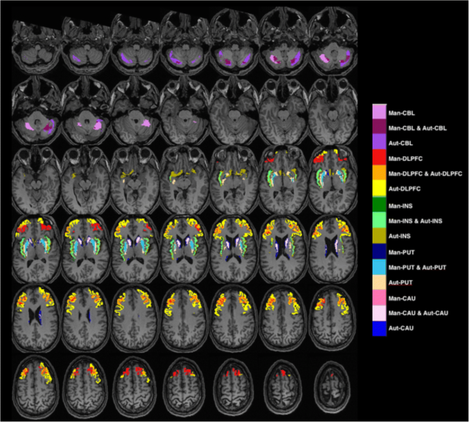The image size is (469, 422).
Task: Select the fourth slice in the fourth row
Action: [185, 249]
